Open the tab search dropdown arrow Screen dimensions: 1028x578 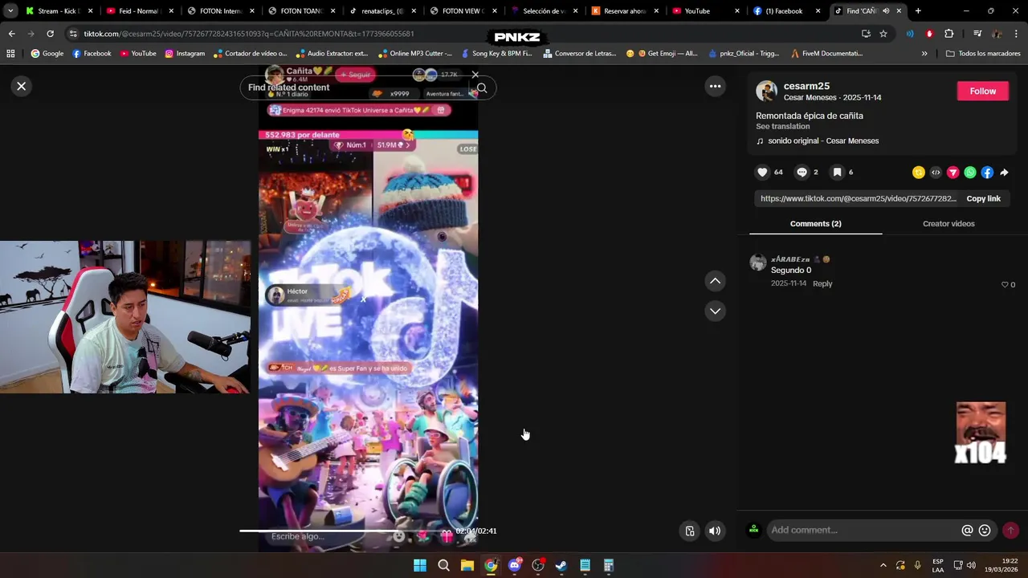coord(10,11)
